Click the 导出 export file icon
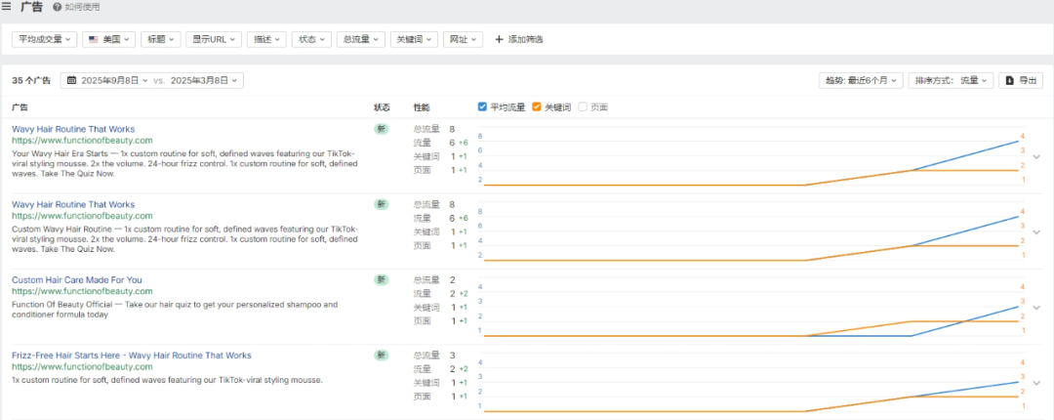Screen dimensions: 1054x420 tap(1010, 81)
